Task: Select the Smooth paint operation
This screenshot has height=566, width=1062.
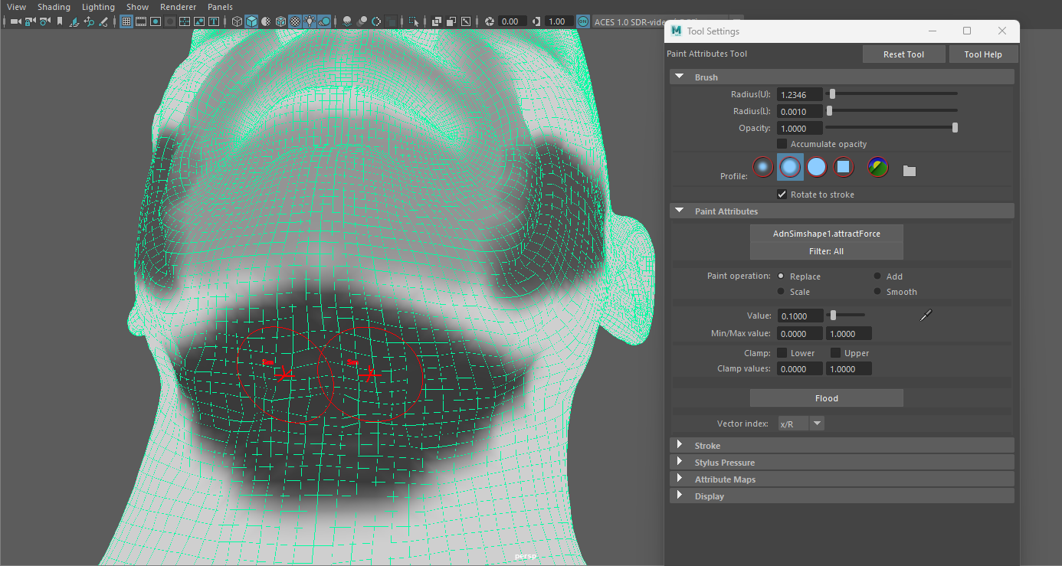Action: 878,292
